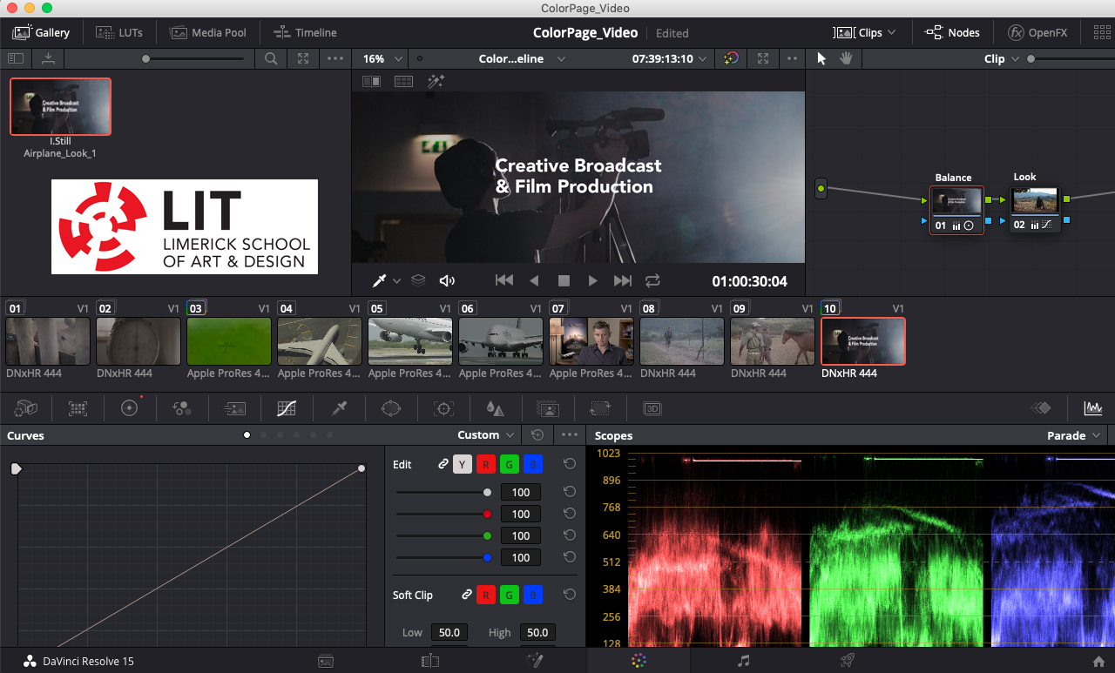Open the Gallery panel tab
This screenshot has height=673, width=1115.
pos(41,33)
